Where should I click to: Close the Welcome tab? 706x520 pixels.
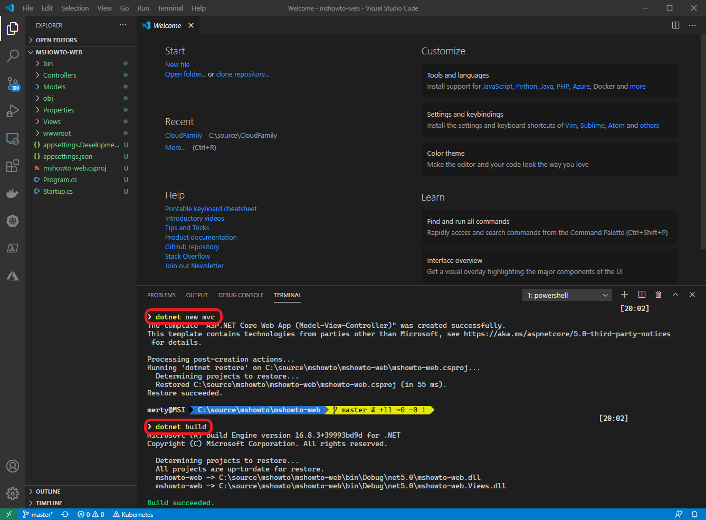(x=191, y=25)
